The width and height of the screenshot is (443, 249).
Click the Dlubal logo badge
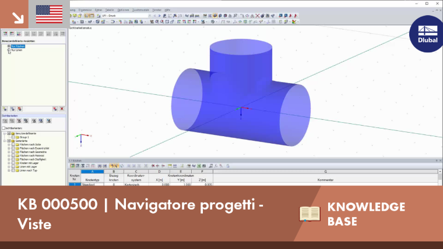pyautogui.click(x=427, y=34)
